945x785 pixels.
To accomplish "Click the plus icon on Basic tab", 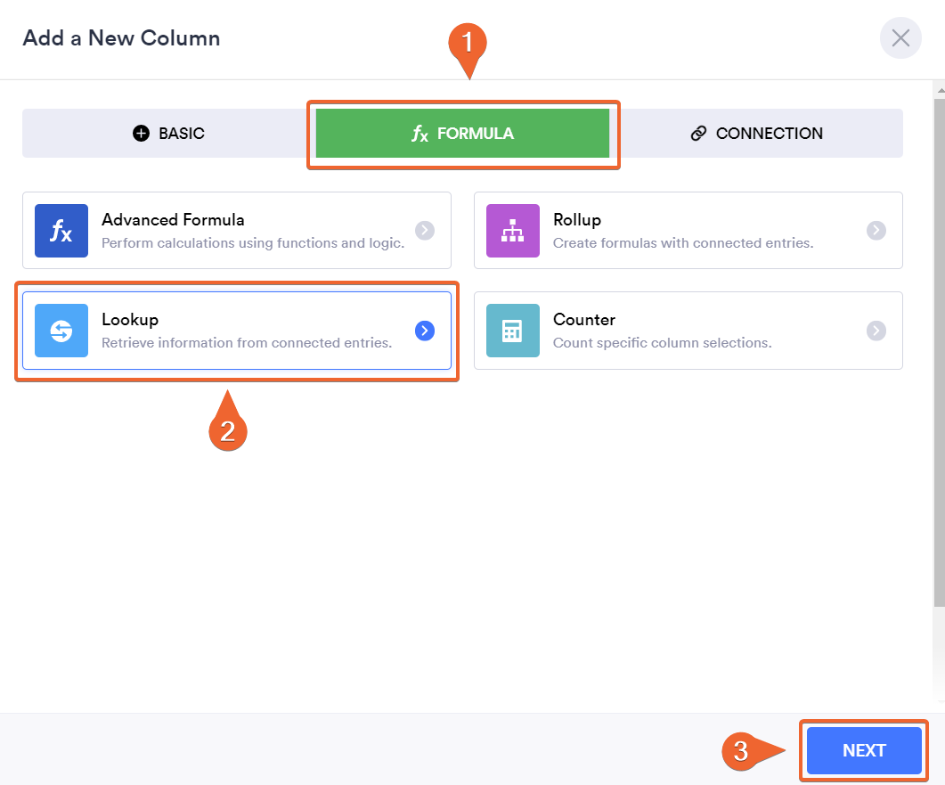I will pos(141,134).
